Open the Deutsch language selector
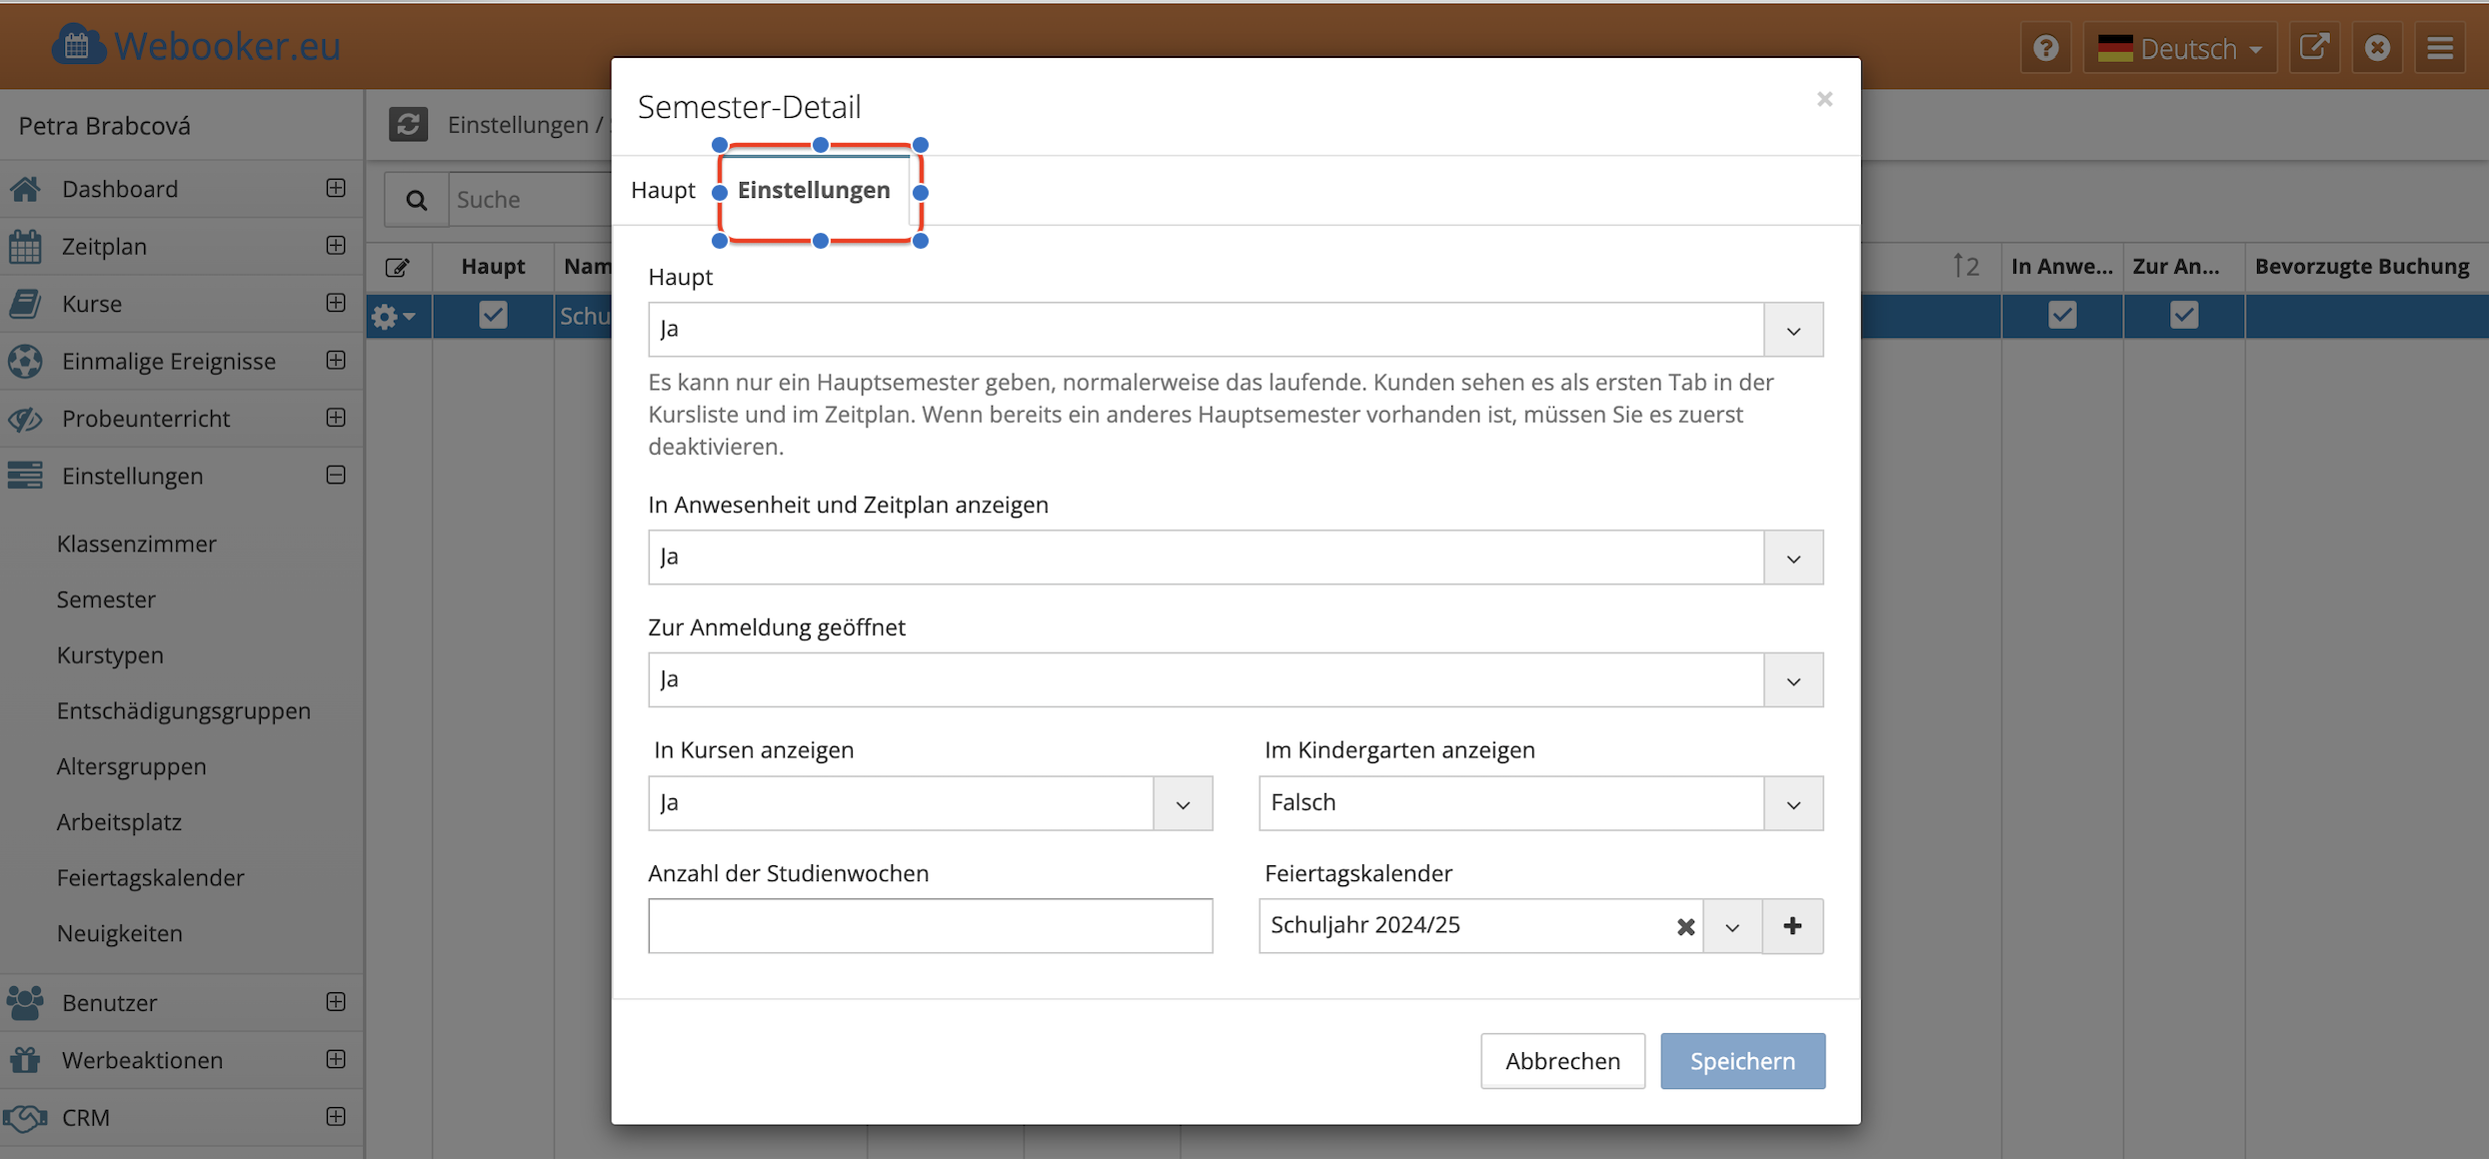Screen dimensions: 2489x1159 (2179, 48)
